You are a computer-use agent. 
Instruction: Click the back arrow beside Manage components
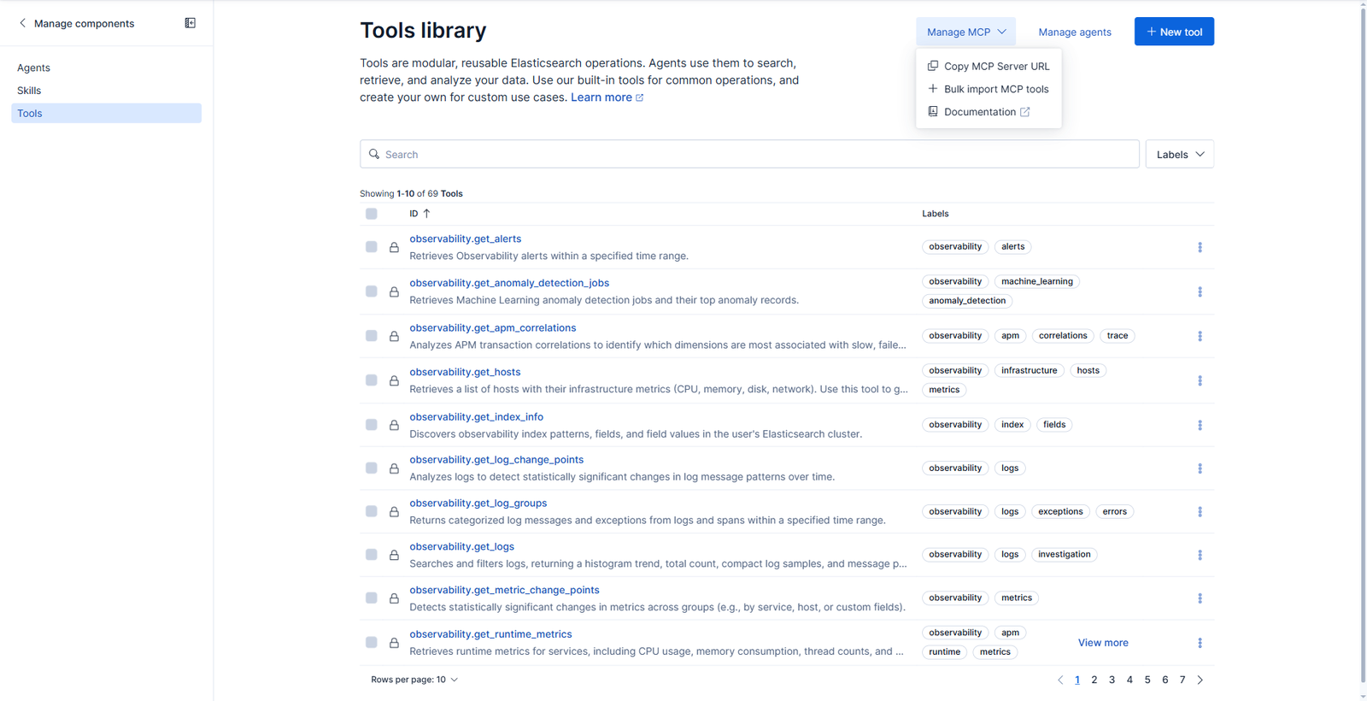tap(23, 23)
